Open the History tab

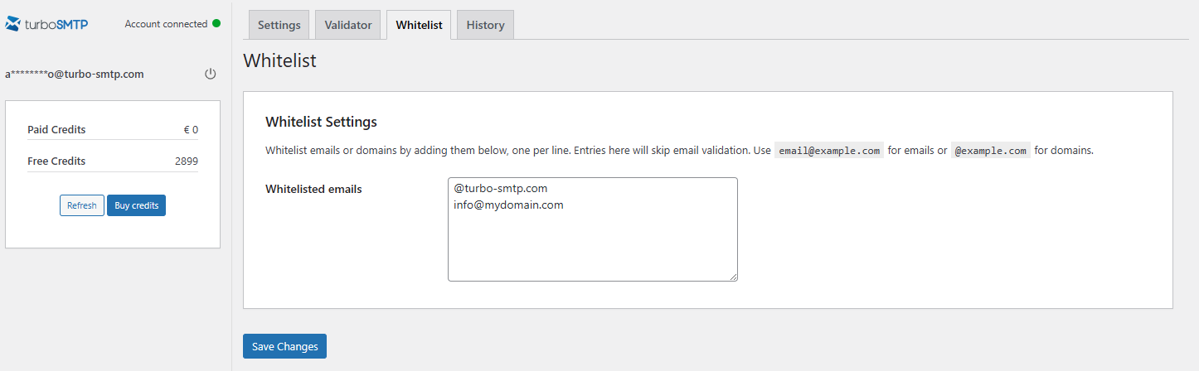coord(486,25)
